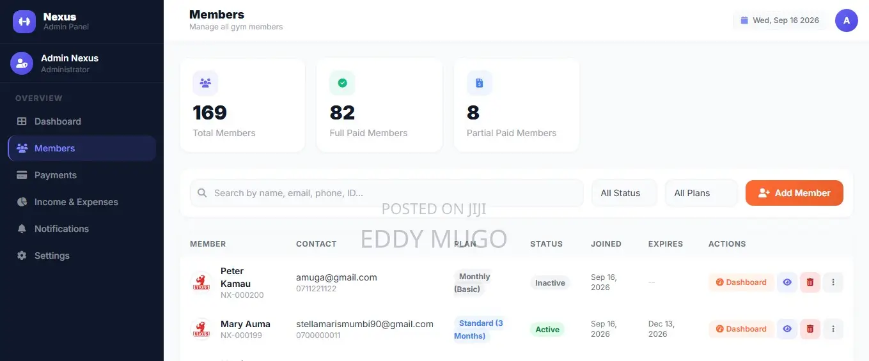Open Dashboard button for Peter Kamau
The width and height of the screenshot is (869, 361).
pos(741,282)
